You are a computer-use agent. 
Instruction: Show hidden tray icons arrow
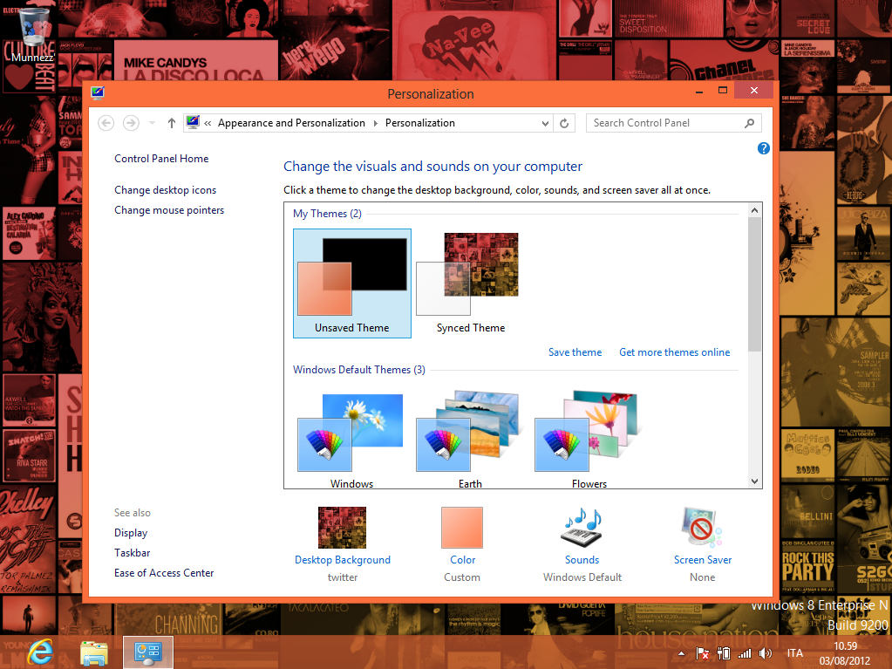[682, 653]
